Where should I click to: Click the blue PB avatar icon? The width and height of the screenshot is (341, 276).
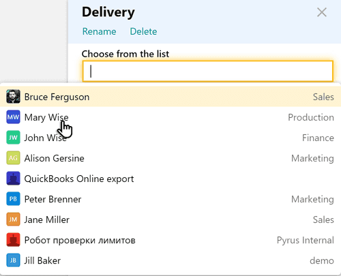click(x=13, y=199)
